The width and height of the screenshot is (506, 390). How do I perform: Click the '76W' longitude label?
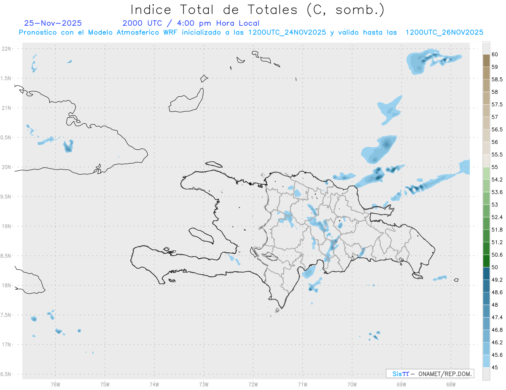pos(55,384)
